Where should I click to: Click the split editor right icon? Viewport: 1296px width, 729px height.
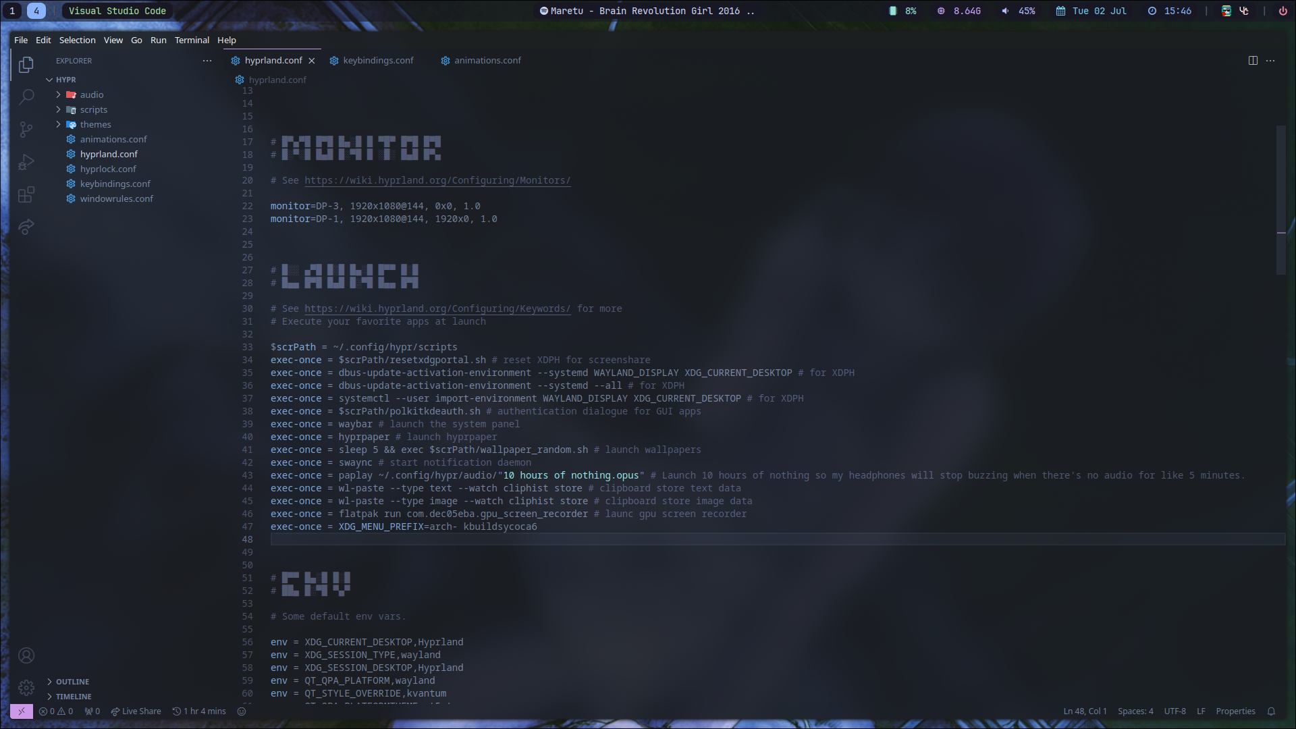click(1253, 61)
